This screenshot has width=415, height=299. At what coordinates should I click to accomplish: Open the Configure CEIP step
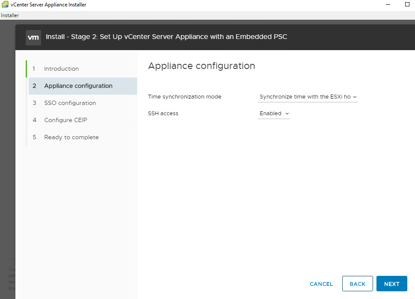(x=66, y=120)
